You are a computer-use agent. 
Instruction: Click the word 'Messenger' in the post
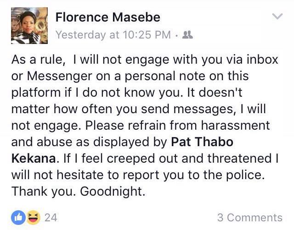click(59, 77)
